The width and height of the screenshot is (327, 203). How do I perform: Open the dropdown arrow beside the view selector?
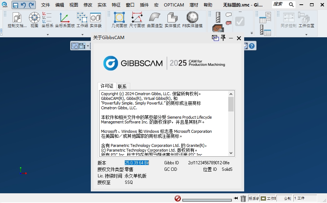pos(88,46)
